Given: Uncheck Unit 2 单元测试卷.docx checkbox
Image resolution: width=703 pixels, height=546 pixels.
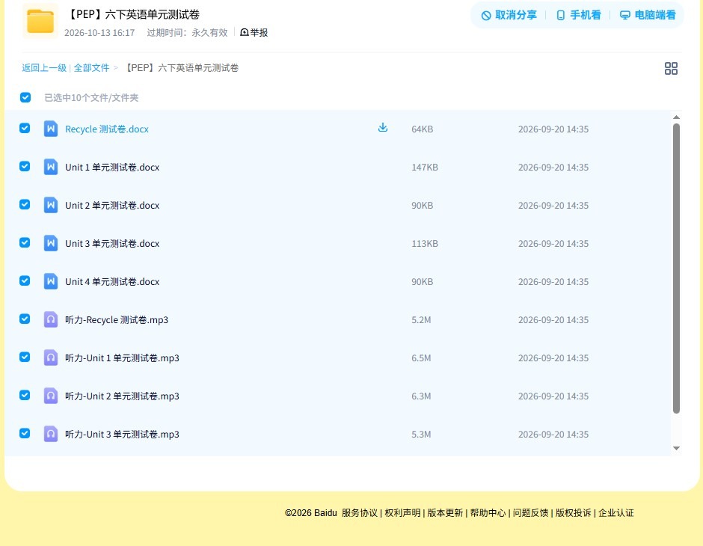Looking at the screenshot, I should coord(25,204).
